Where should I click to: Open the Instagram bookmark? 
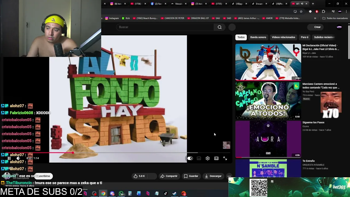[x=112, y=18]
